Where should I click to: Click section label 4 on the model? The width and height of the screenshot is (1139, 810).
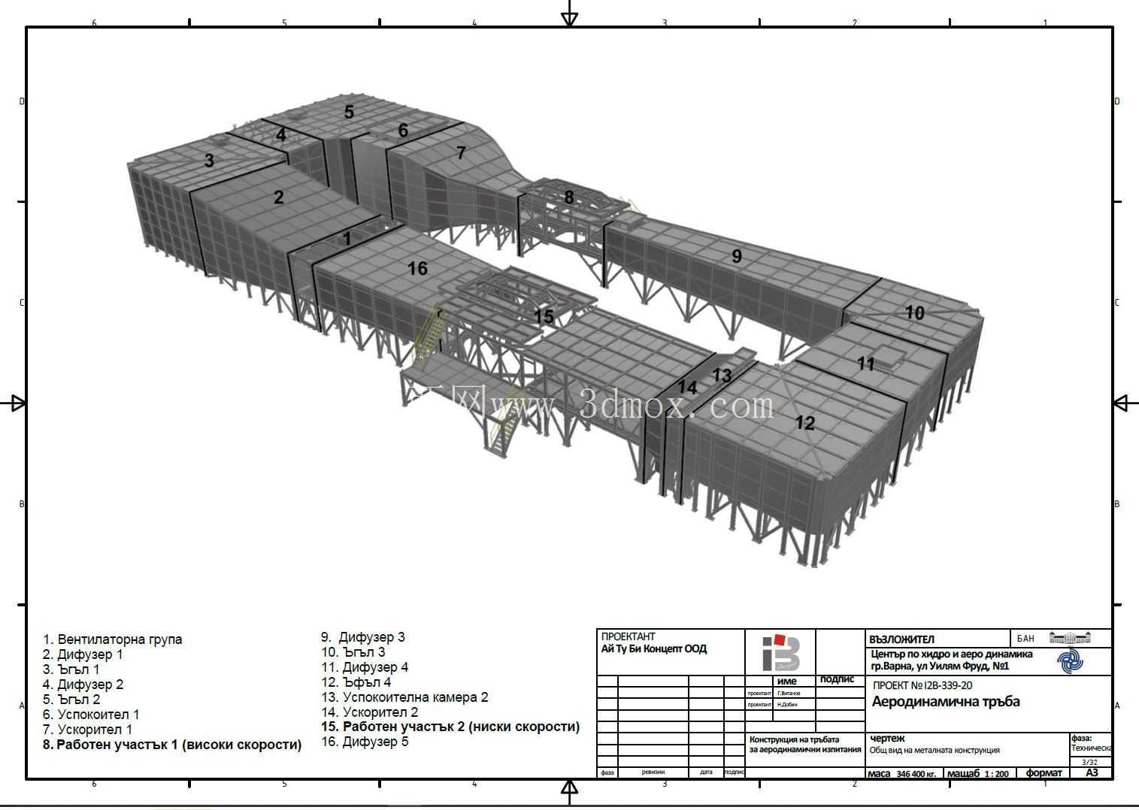tap(281, 135)
